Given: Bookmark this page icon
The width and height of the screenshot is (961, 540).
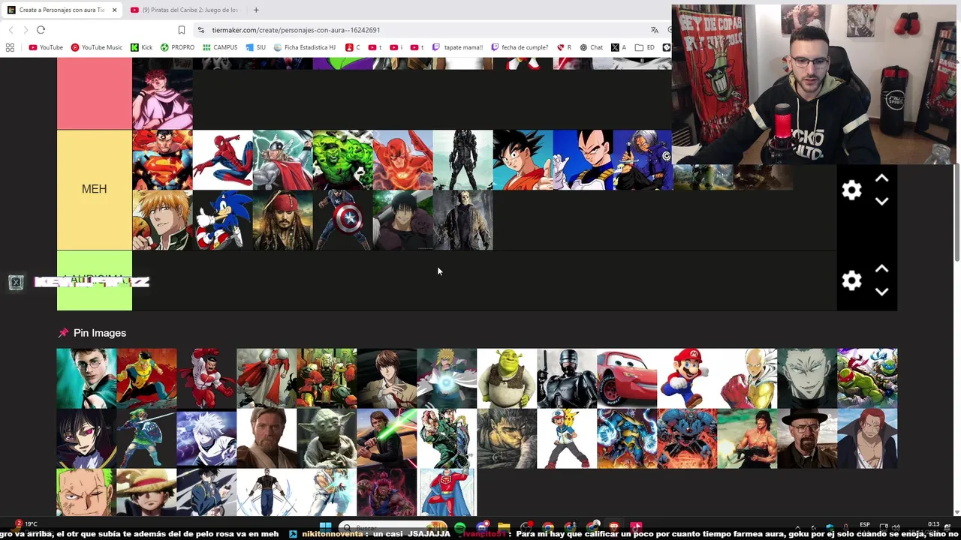Looking at the screenshot, I should coord(181,30).
